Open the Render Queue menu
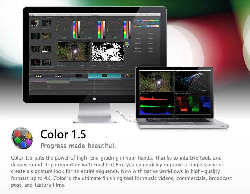 click(x=65, y=14)
